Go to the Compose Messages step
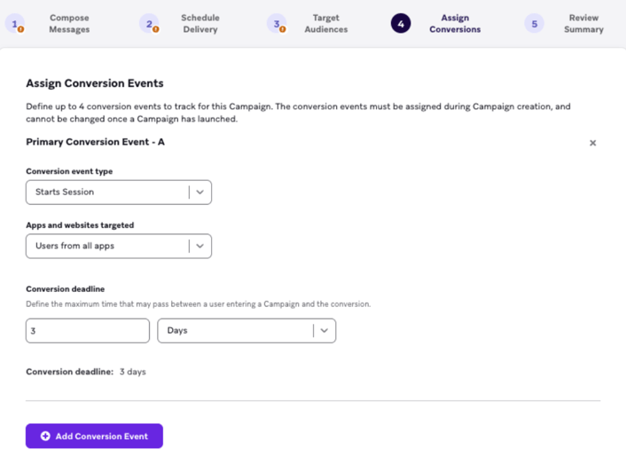This screenshot has height=472, width=626. pyautogui.click(x=69, y=24)
